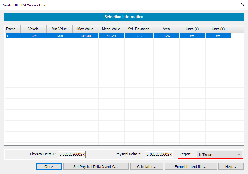Click the Max Value column header

coord(85,29)
